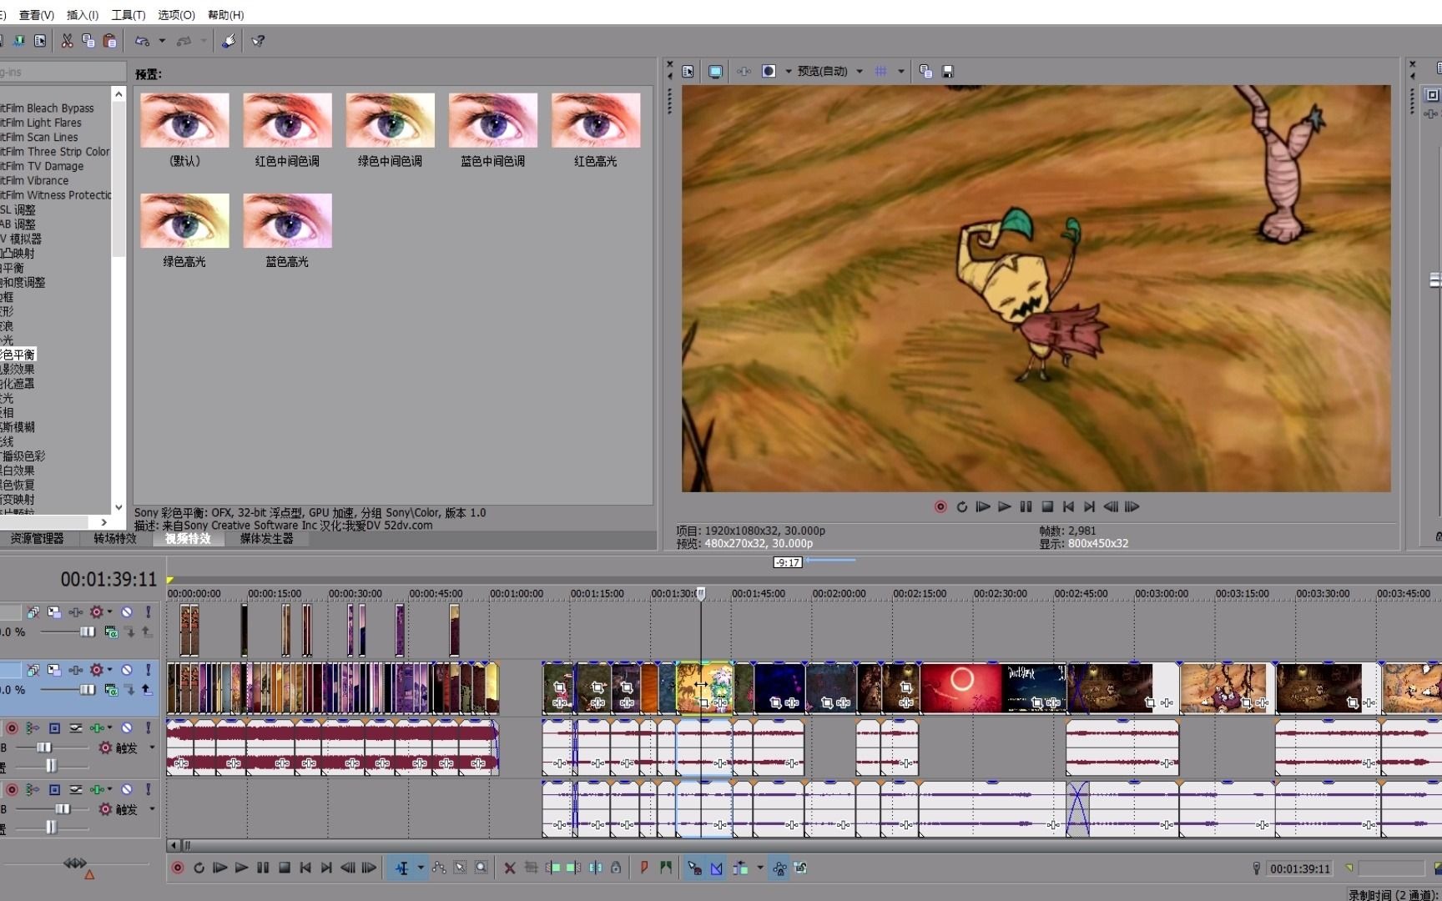Click Record button in timeline transport bar
This screenshot has height=901, width=1442.
click(178, 868)
